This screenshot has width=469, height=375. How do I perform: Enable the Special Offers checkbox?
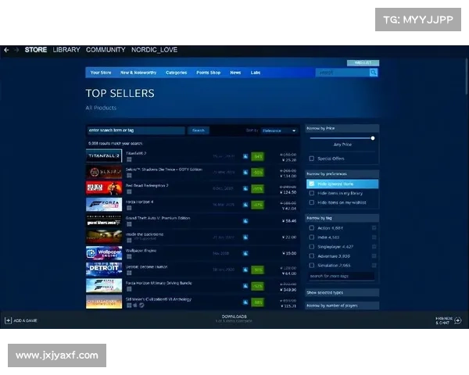coord(312,159)
